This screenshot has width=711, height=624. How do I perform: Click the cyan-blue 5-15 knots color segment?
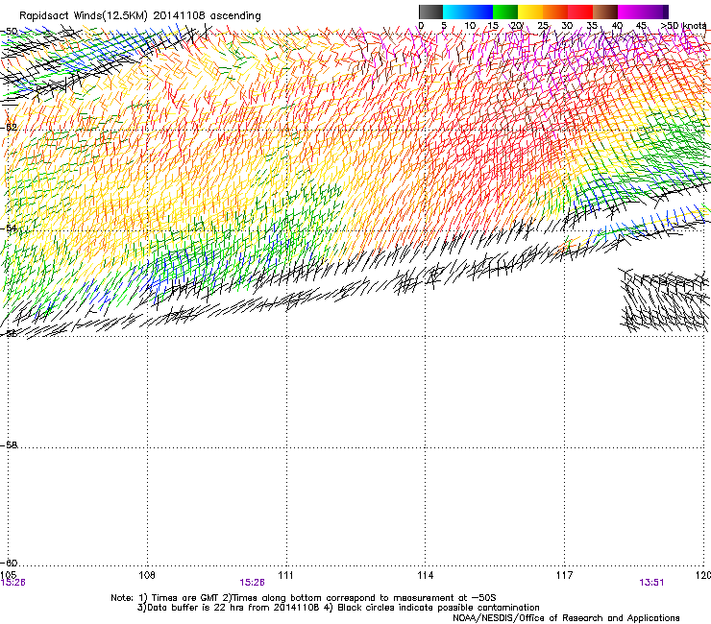point(468,12)
